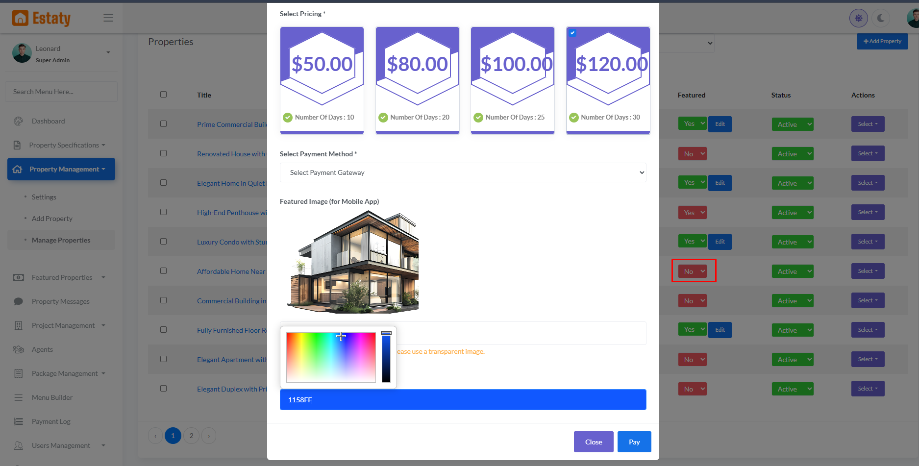Click the Property Management home icon
Screen dimensions: 919x466
pyautogui.click(x=18, y=169)
